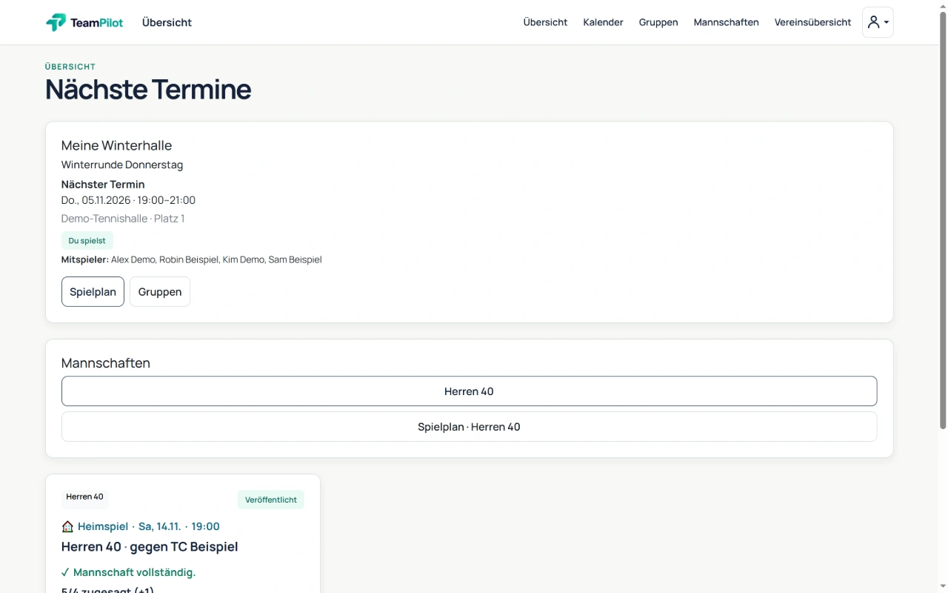Click the Mannschaft vollständig status text

(128, 572)
